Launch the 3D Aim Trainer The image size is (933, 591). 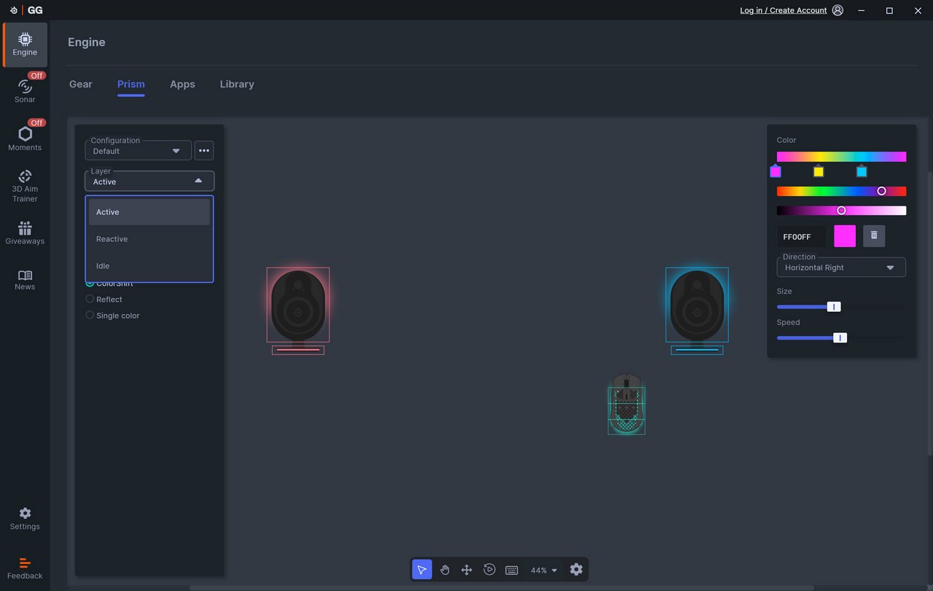pyautogui.click(x=25, y=186)
